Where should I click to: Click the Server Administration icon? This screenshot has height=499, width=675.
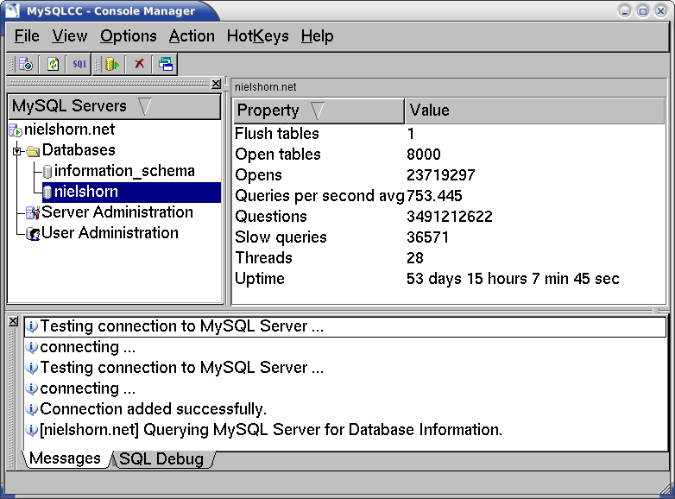pyautogui.click(x=33, y=212)
